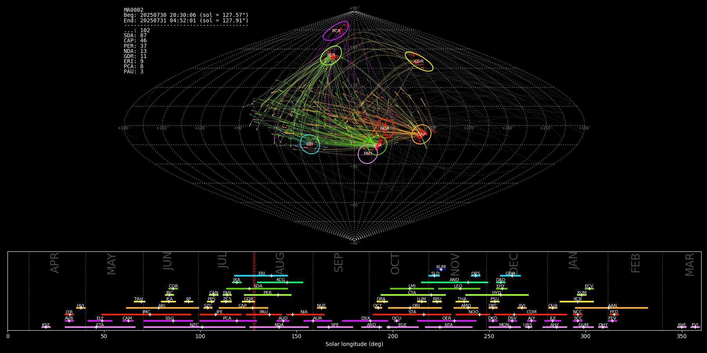The height and width of the screenshot is (353, 707).
Task: Select the PAU radiant circle on sky map
Action: [x=368, y=154]
